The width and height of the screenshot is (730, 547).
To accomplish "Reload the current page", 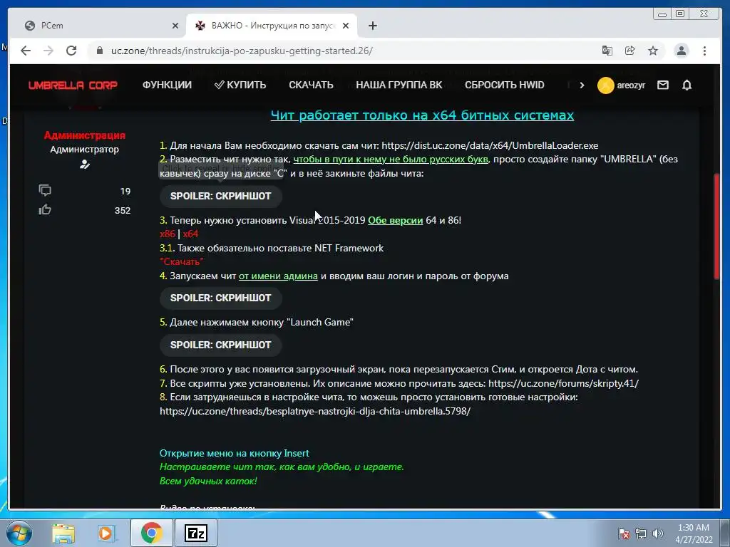I will [71, 51].
